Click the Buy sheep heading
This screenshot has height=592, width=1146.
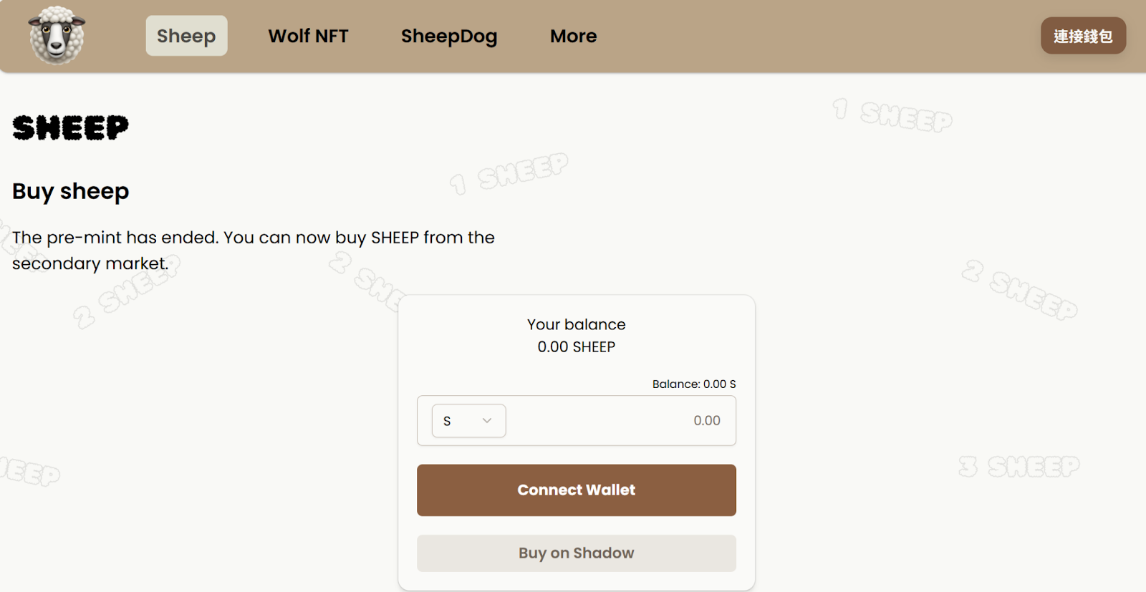point(70,191)
